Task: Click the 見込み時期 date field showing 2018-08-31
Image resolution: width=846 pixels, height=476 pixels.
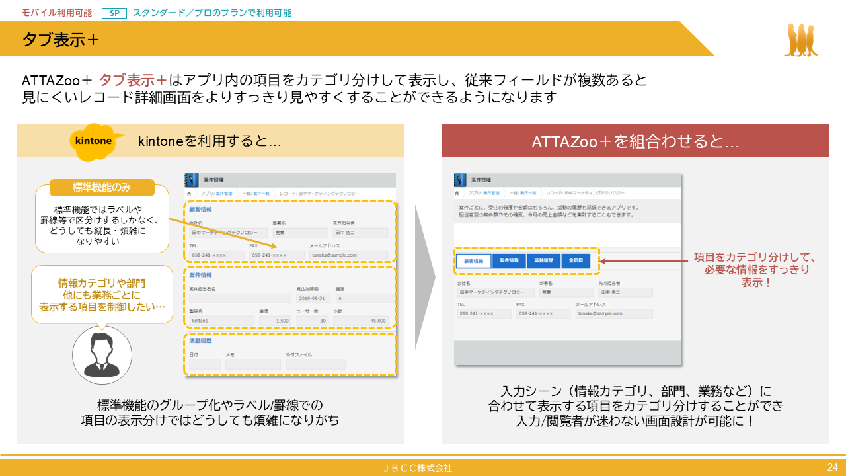Action: [x=313, y=298]
